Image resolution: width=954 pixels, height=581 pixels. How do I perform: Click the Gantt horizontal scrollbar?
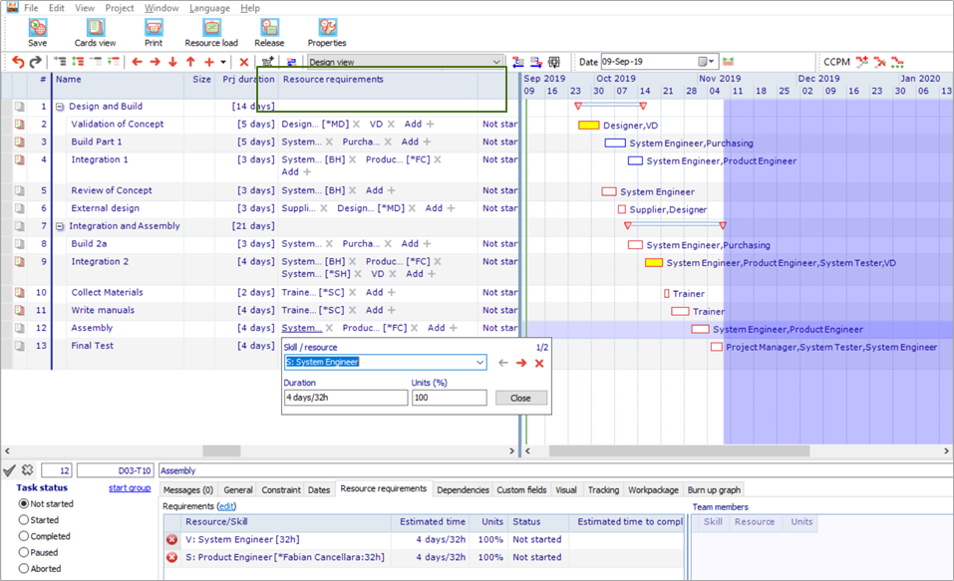[x=679, y=450]
